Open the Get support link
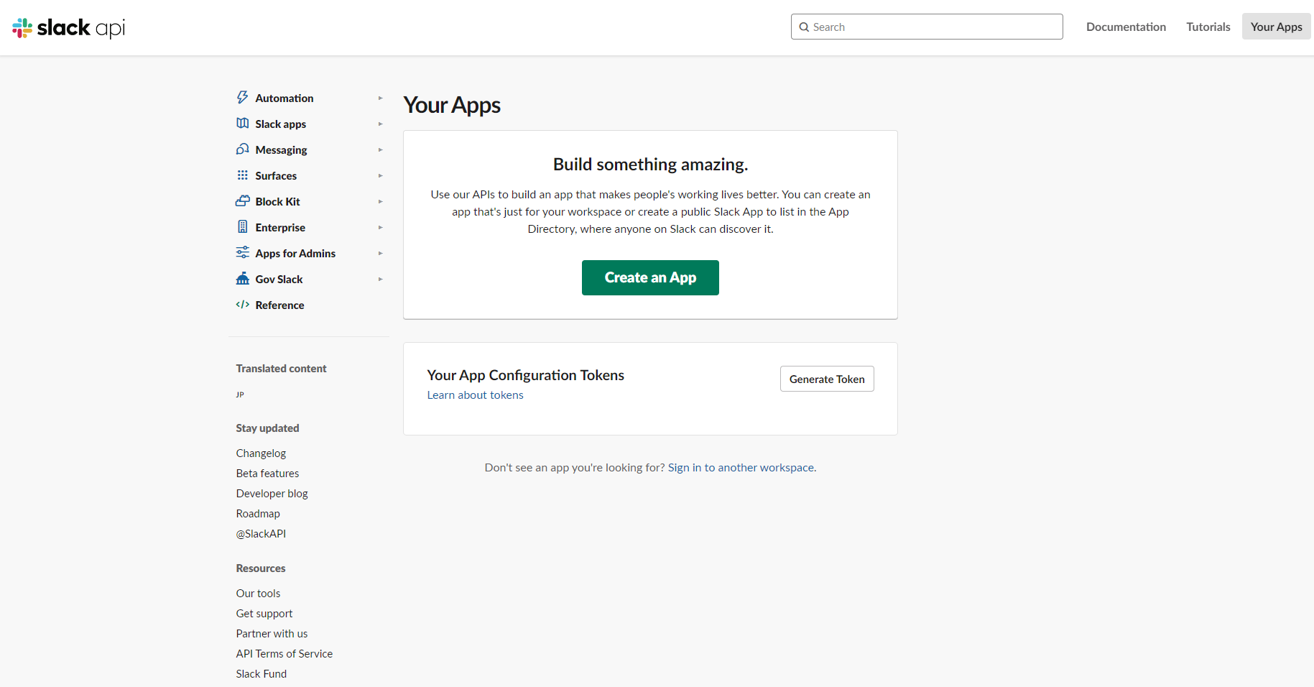Screen dimensions: 1314x687 [264, 614]
